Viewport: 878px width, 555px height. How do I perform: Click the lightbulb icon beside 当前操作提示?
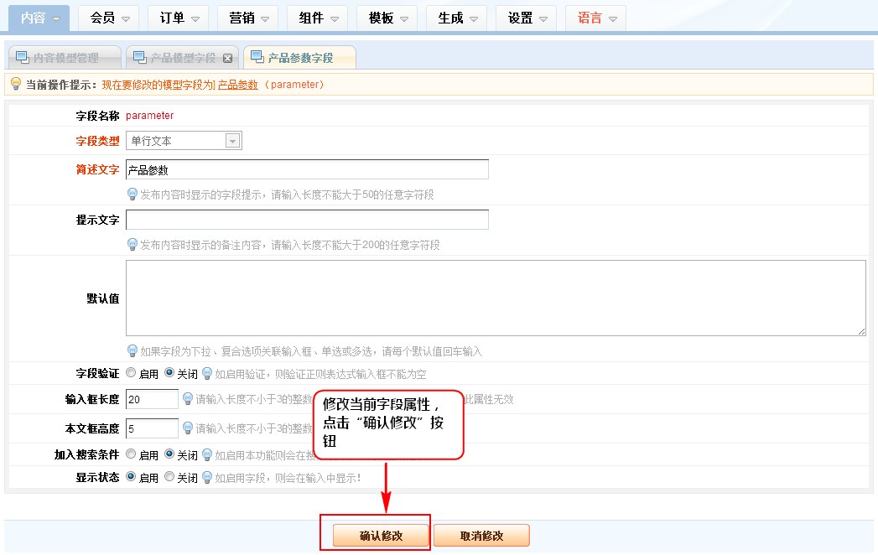pos(15,84)
